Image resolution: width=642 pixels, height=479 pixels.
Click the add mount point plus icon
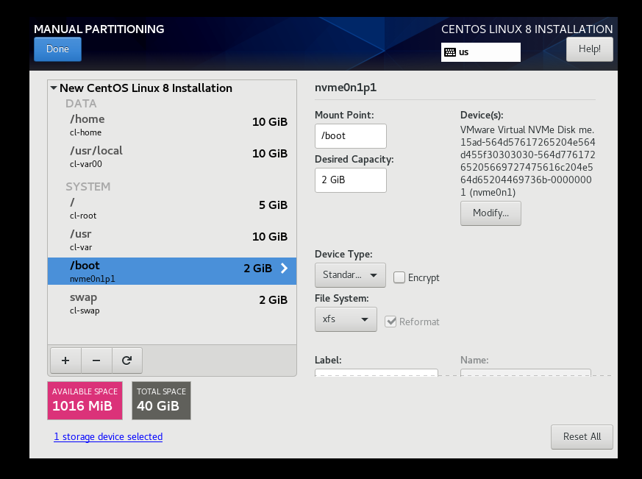[65, 361]
